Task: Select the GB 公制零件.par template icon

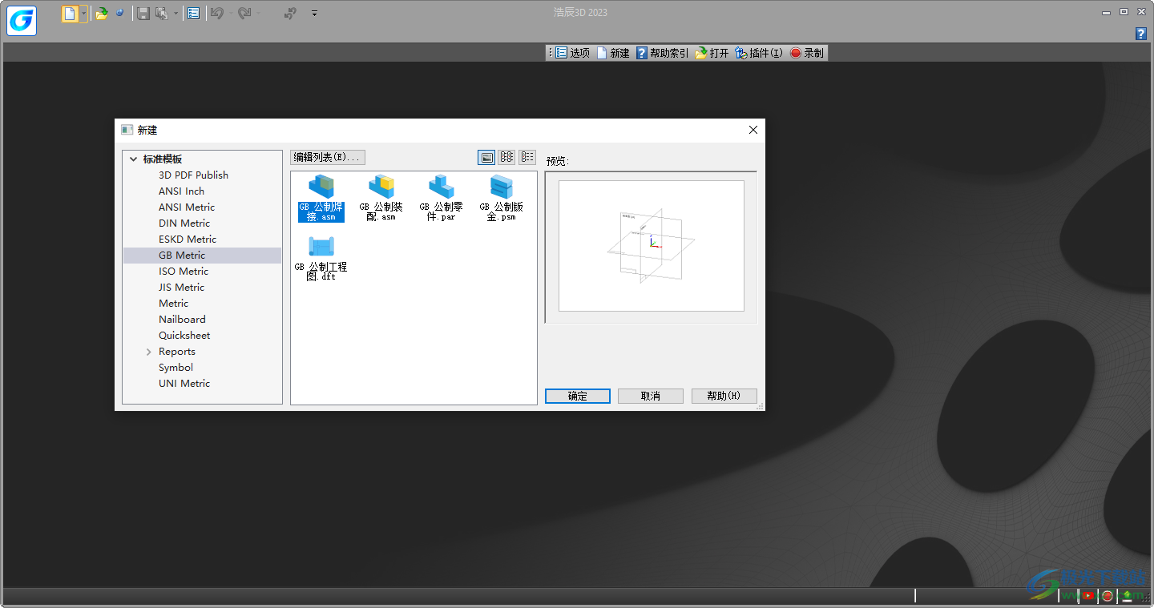Action: [442, 198]
